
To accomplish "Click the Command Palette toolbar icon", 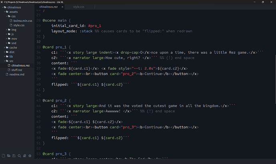I will (25, 156).
